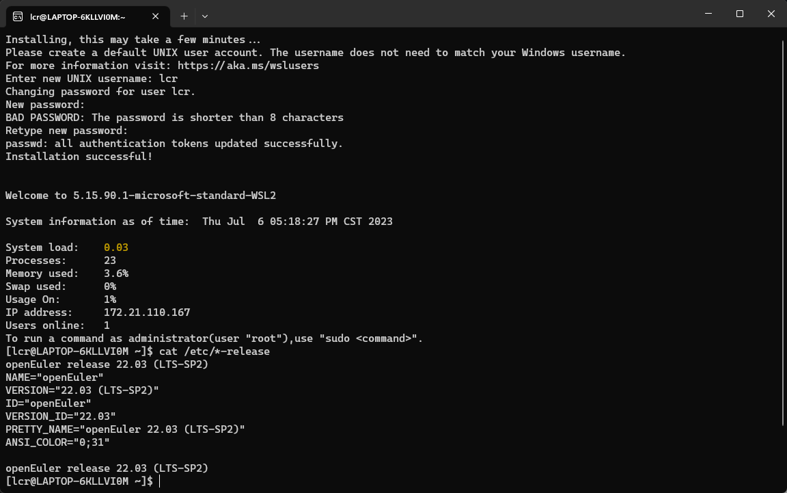Open a new tab with plus button

(x=184, y=15)
